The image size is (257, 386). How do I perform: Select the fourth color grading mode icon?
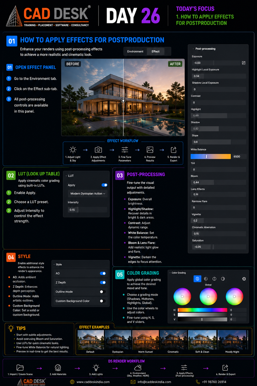(223, 279)
